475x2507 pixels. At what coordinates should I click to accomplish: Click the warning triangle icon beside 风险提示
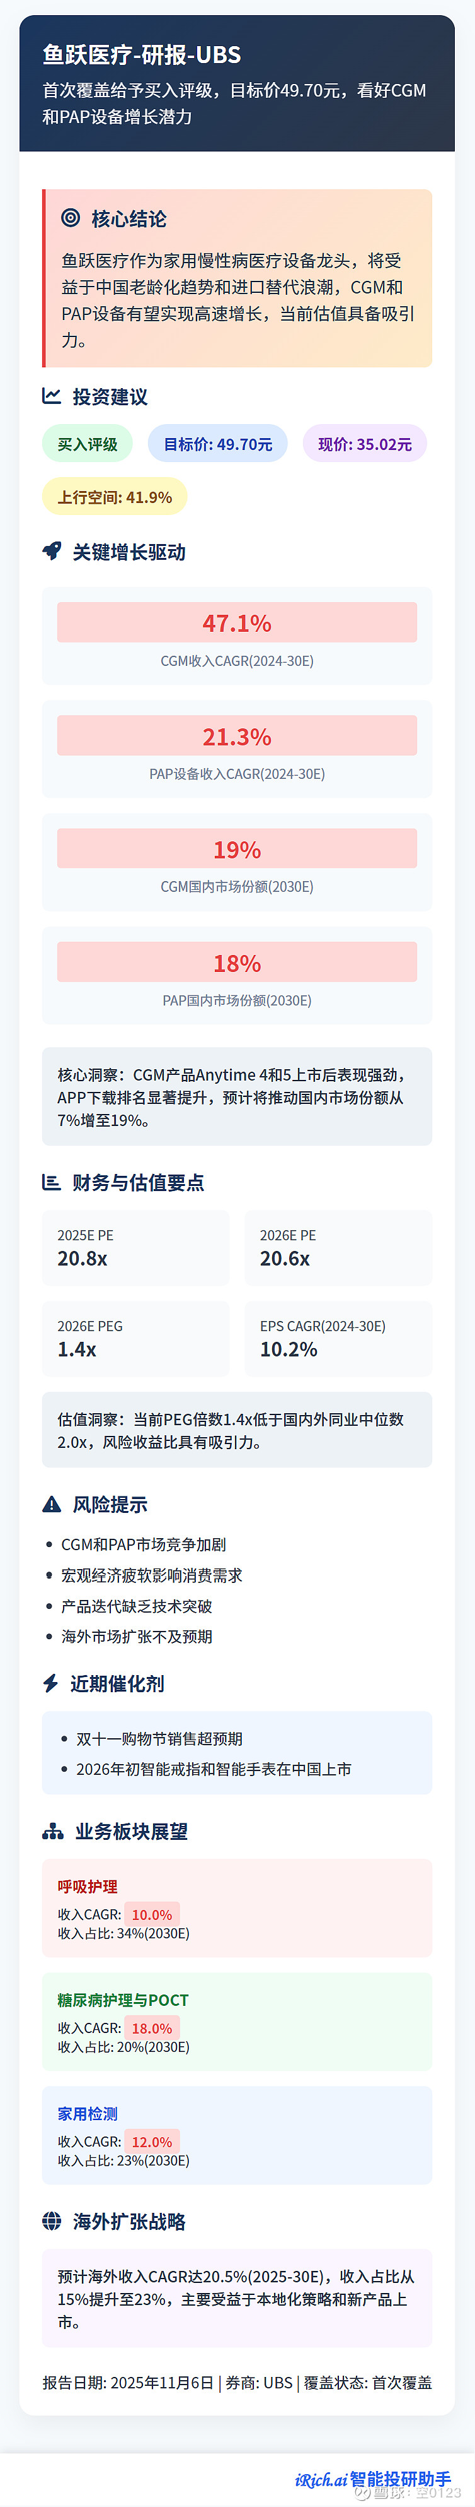(52, 1505)
